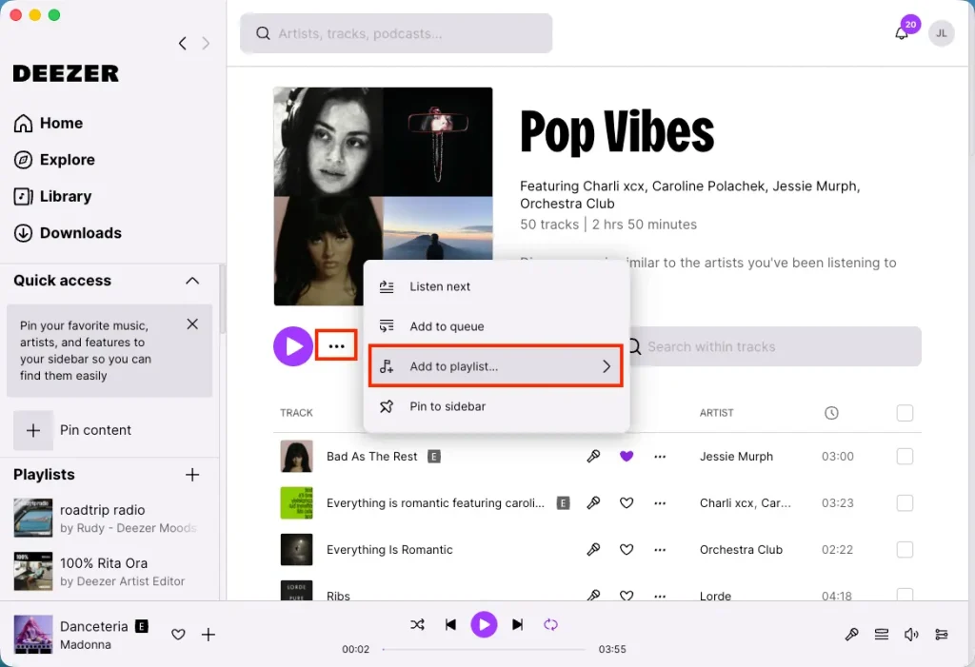Open Downloads section

click(x=68, y=233)
